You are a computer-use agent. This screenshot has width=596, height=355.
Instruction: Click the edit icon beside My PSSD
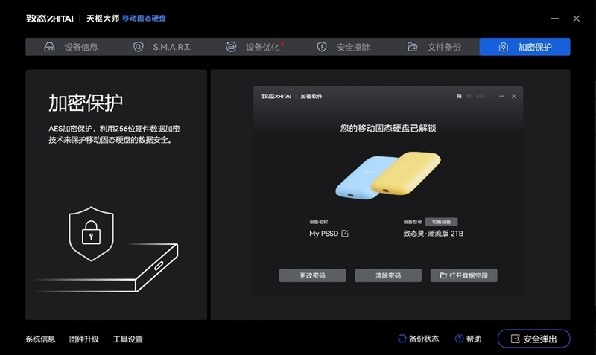pyautogui.click(x=345, y=234)
